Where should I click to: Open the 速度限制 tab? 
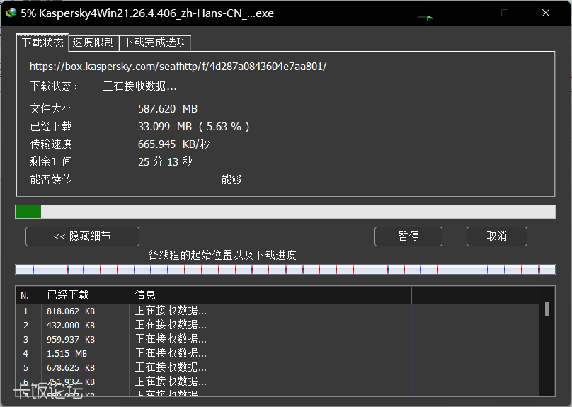click(93, 42)
